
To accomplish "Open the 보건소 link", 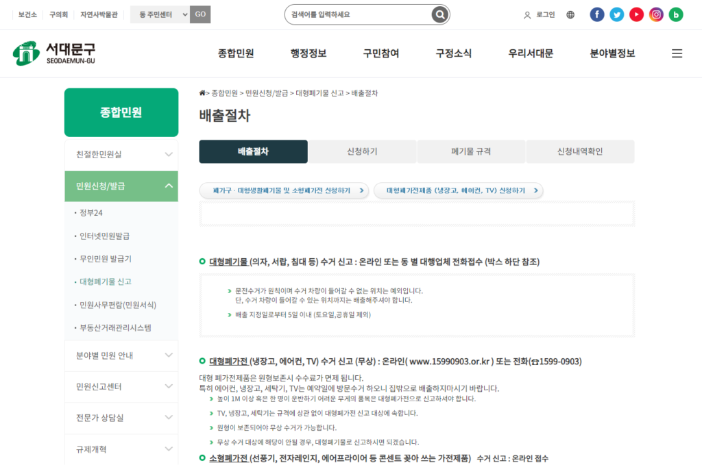I will pyautogui.click(x=27, y=15).
